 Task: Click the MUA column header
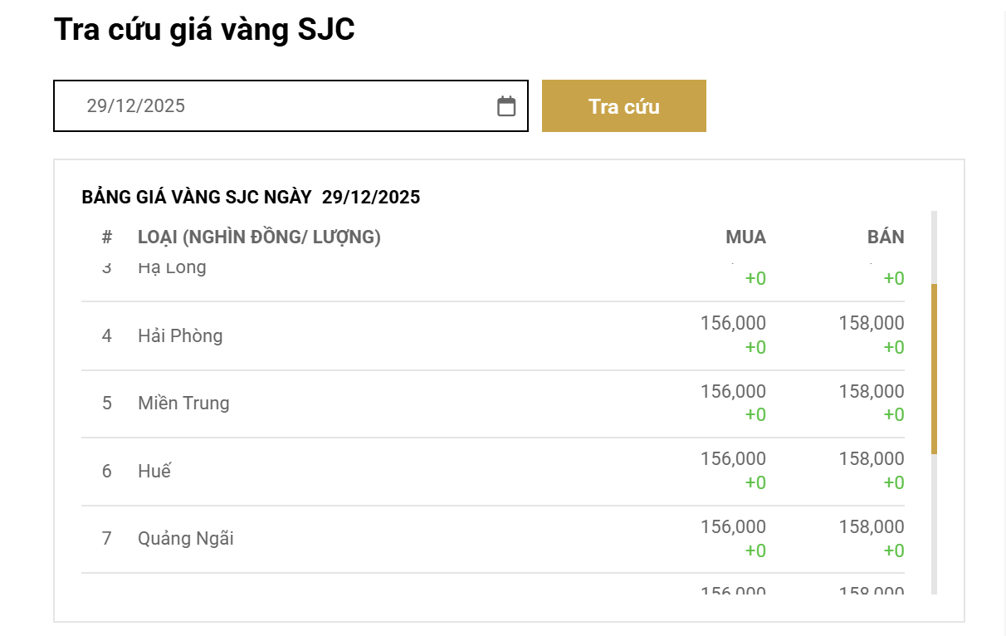coord(745,237)
